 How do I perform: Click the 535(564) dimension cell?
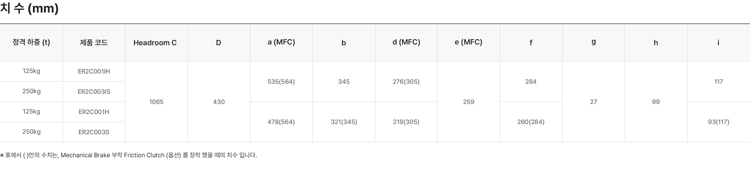tap(281, 81)
